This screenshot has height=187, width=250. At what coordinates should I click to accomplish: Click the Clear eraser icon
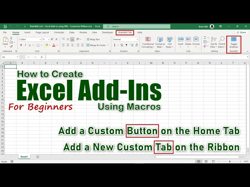pos(205,46)
